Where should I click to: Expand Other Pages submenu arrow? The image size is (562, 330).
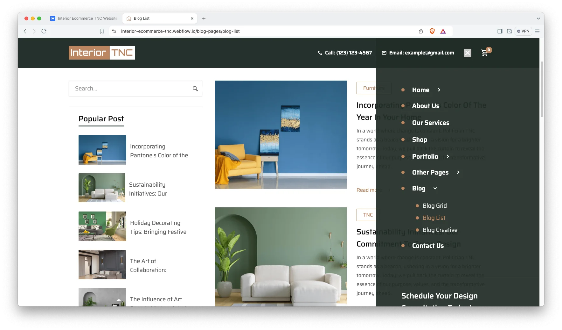(x=458, y=172)
